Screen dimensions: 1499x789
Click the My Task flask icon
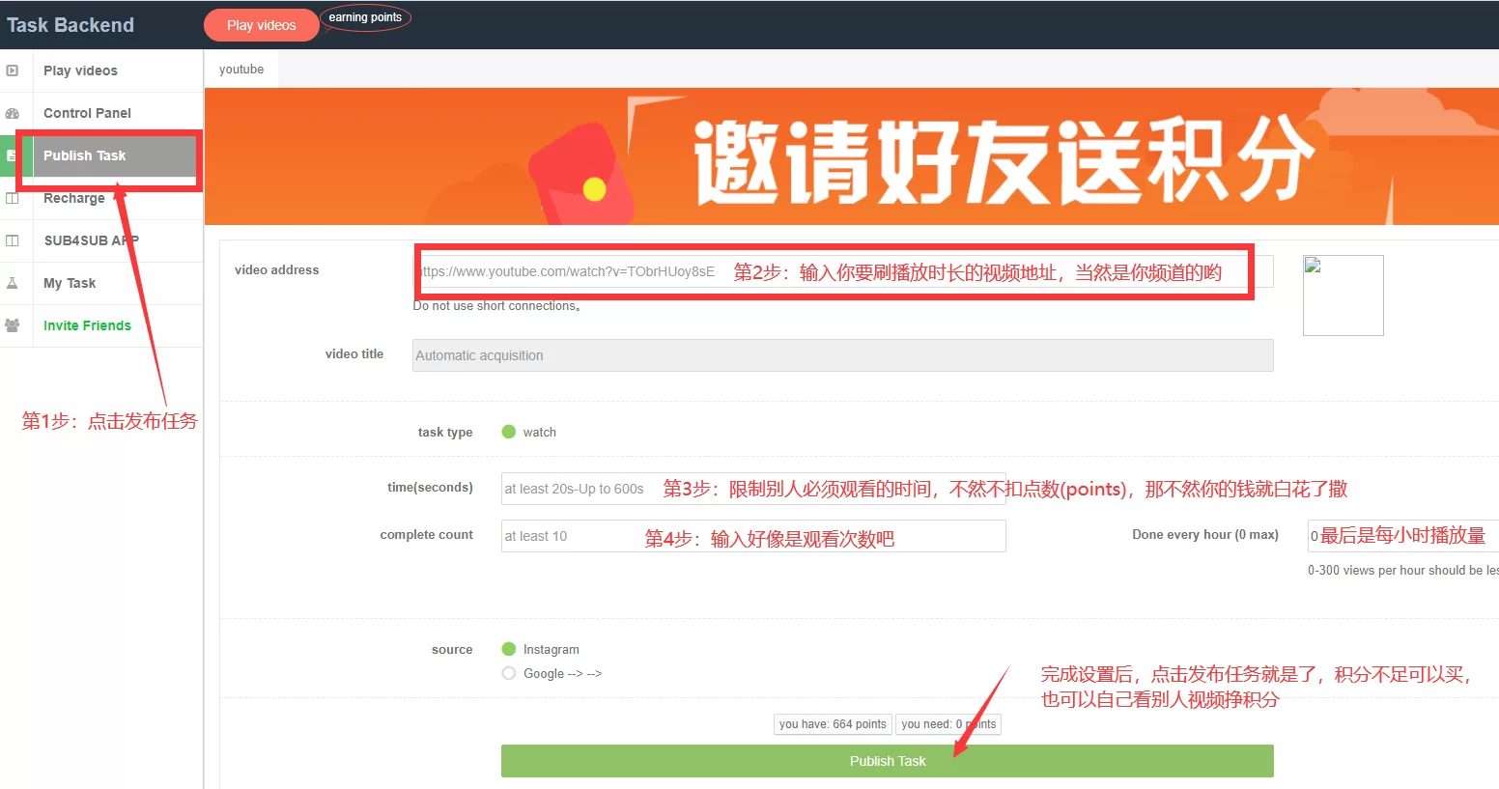14,283
